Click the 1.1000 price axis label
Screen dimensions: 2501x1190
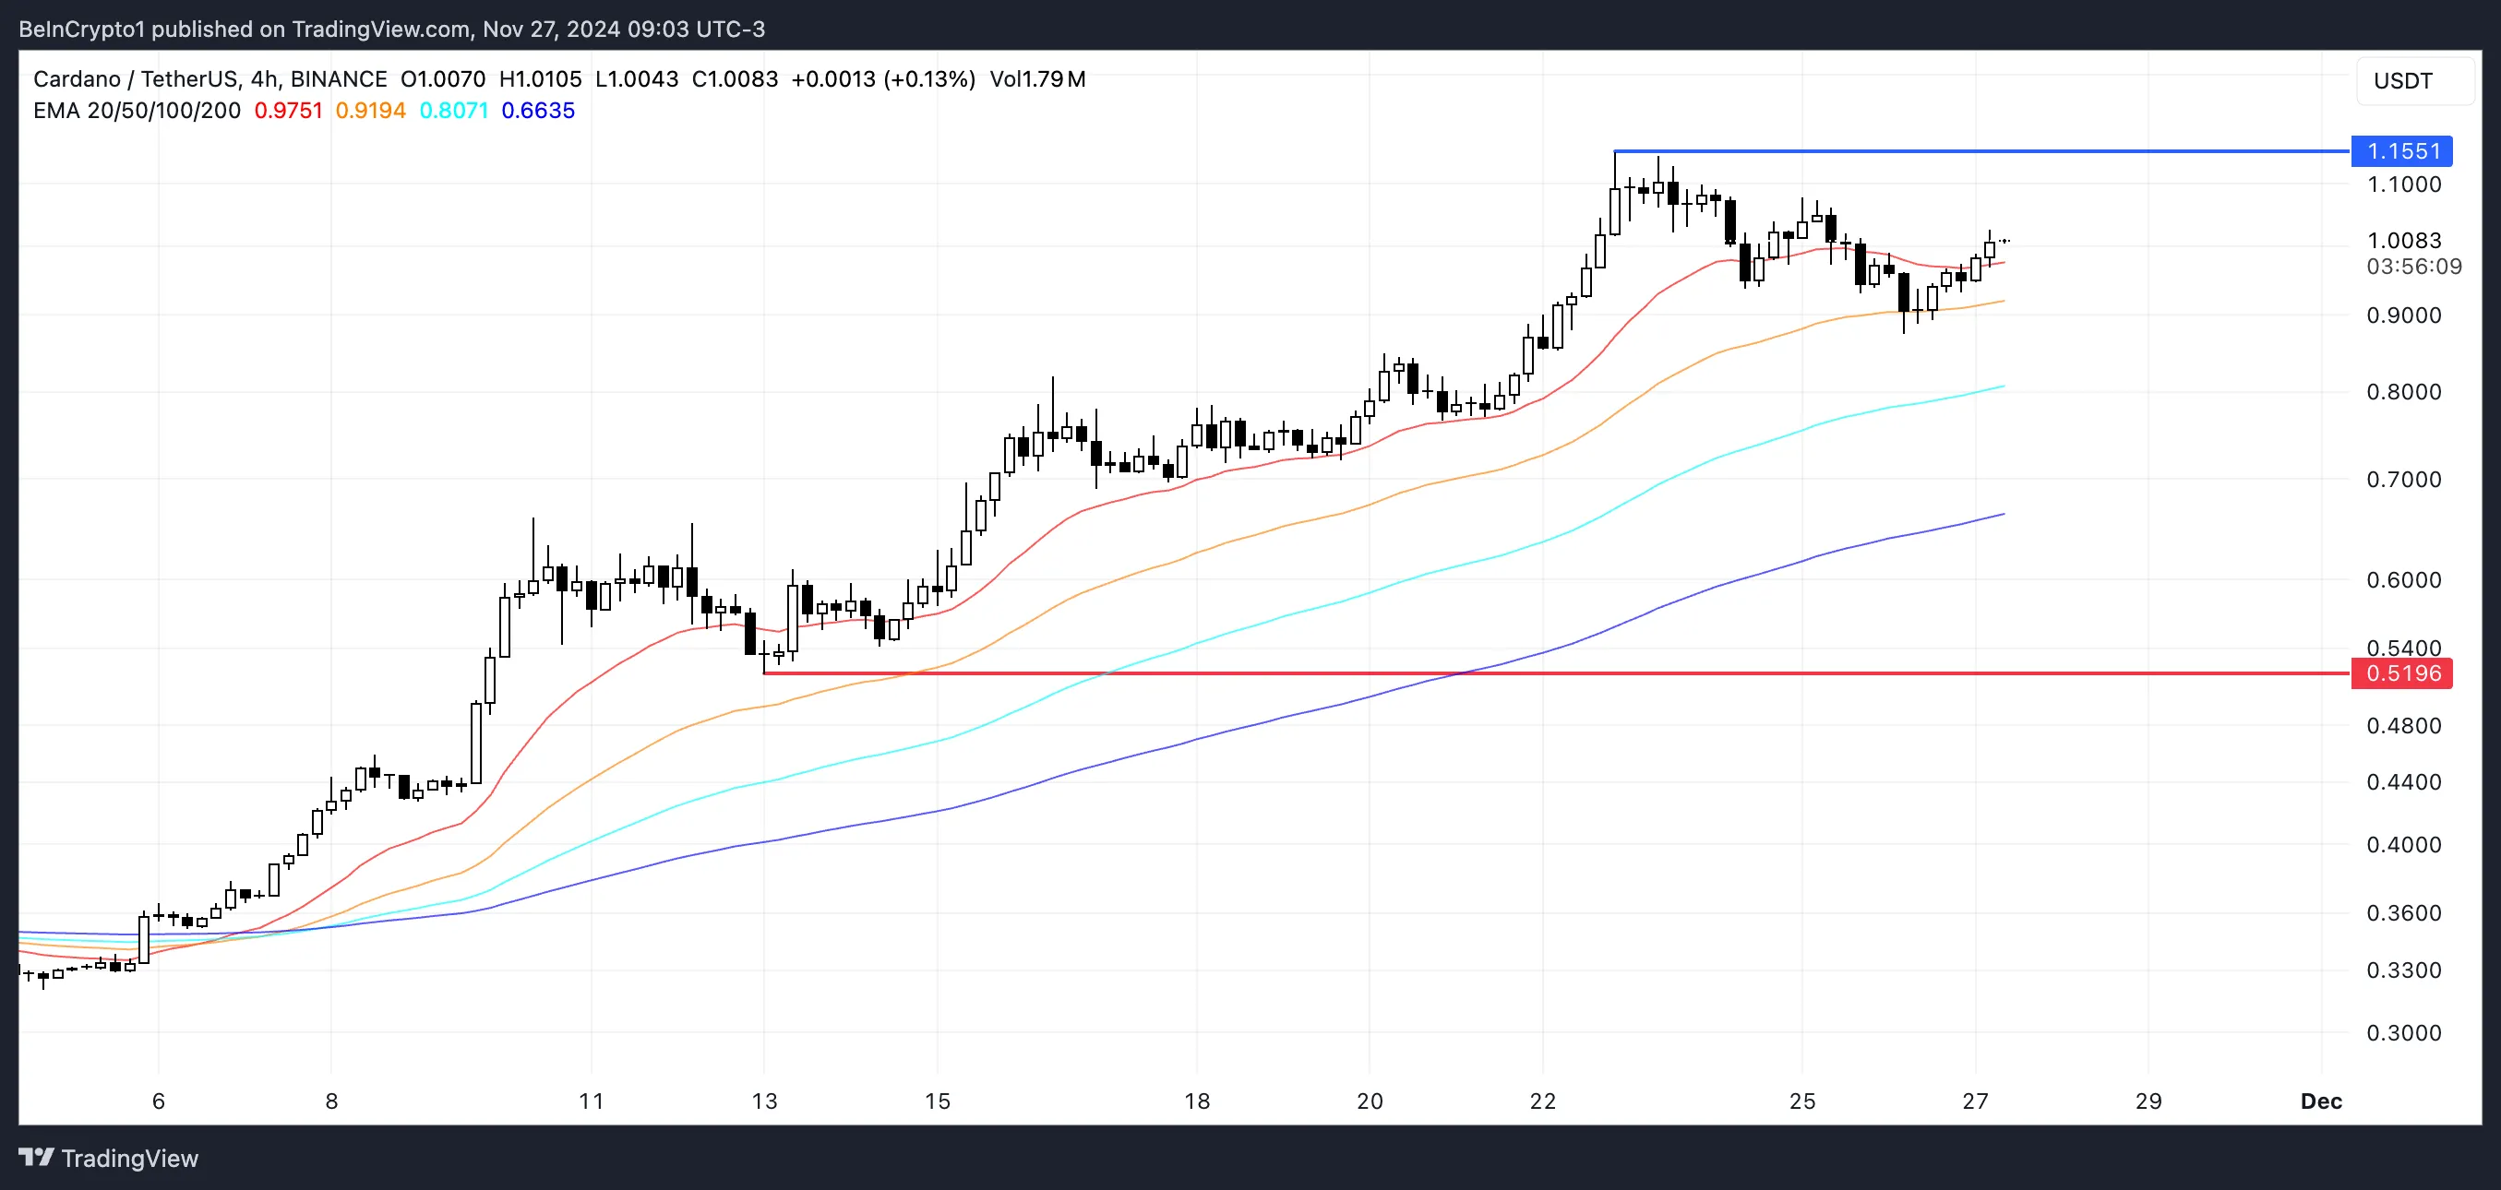2403,184
